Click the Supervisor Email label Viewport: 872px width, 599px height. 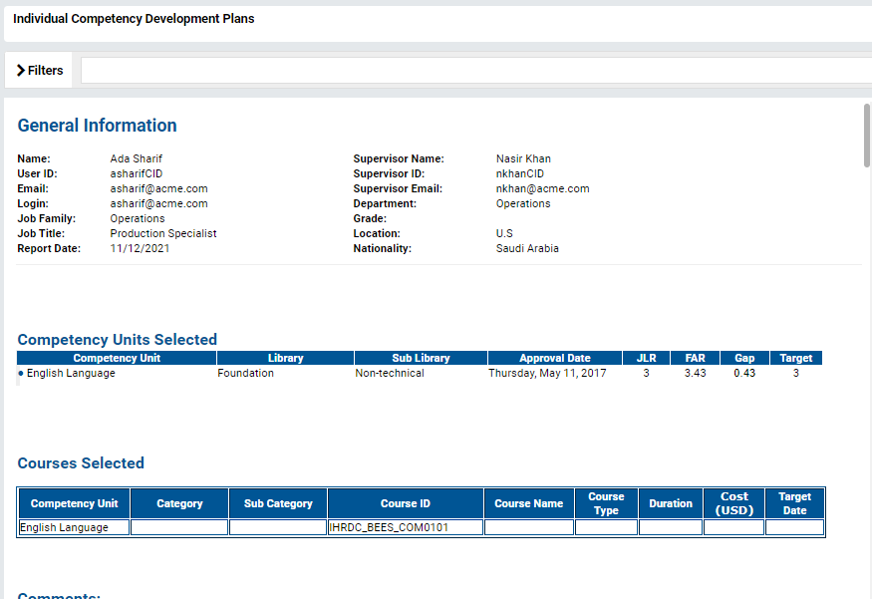398,188
